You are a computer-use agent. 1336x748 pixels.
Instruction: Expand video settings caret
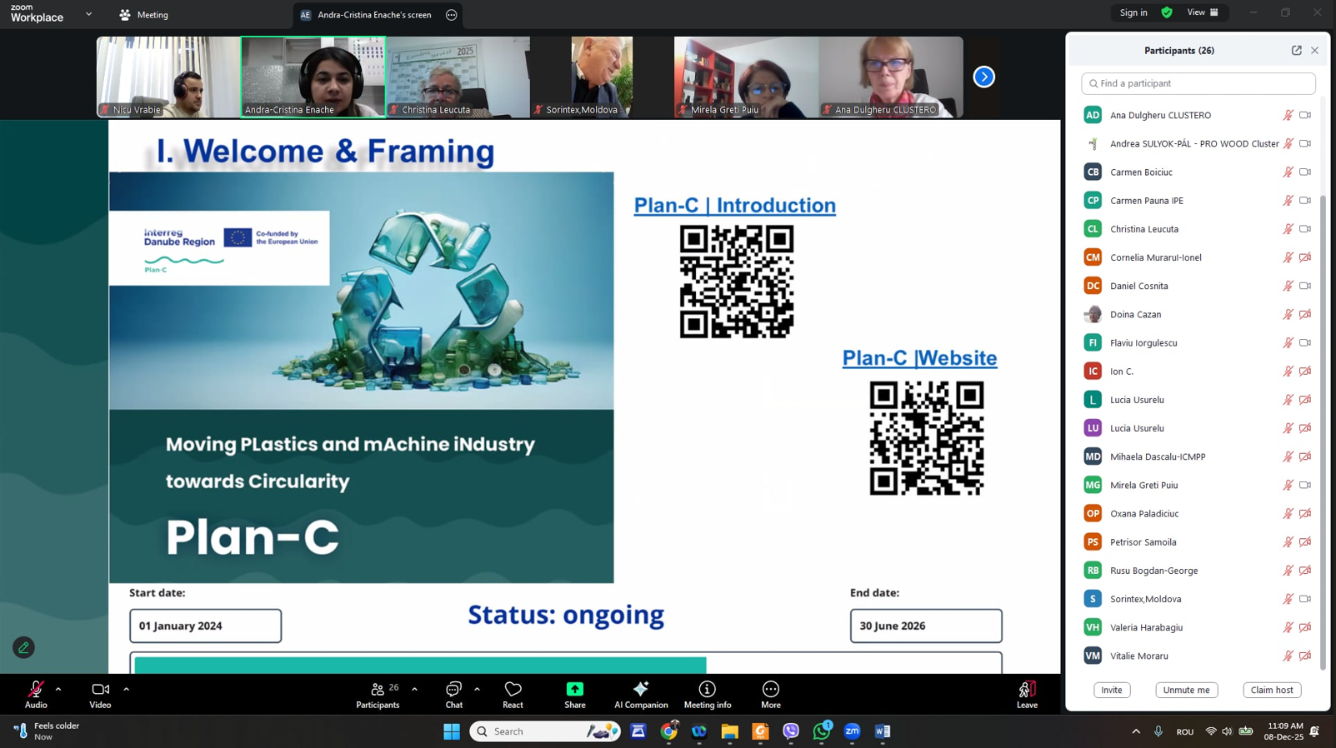tap(127, 689)
